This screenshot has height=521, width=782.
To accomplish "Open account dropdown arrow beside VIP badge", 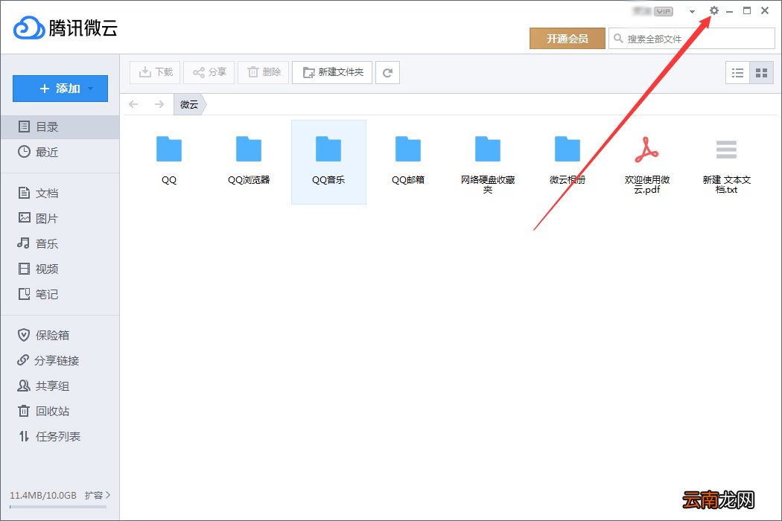I will click(692, 12).
